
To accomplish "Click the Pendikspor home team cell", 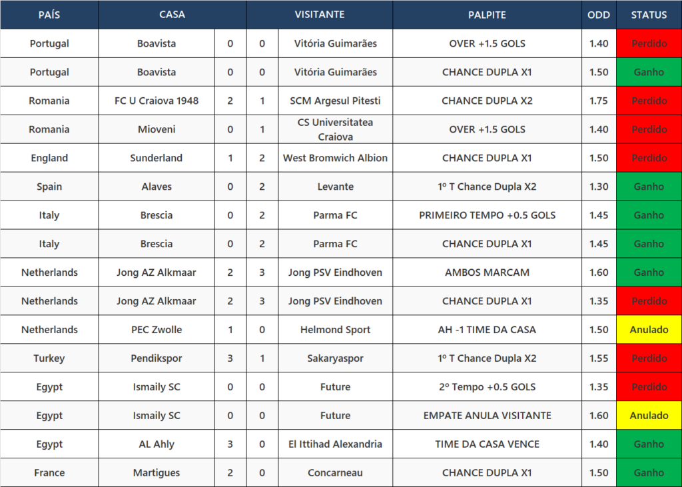I will [157, 358].
